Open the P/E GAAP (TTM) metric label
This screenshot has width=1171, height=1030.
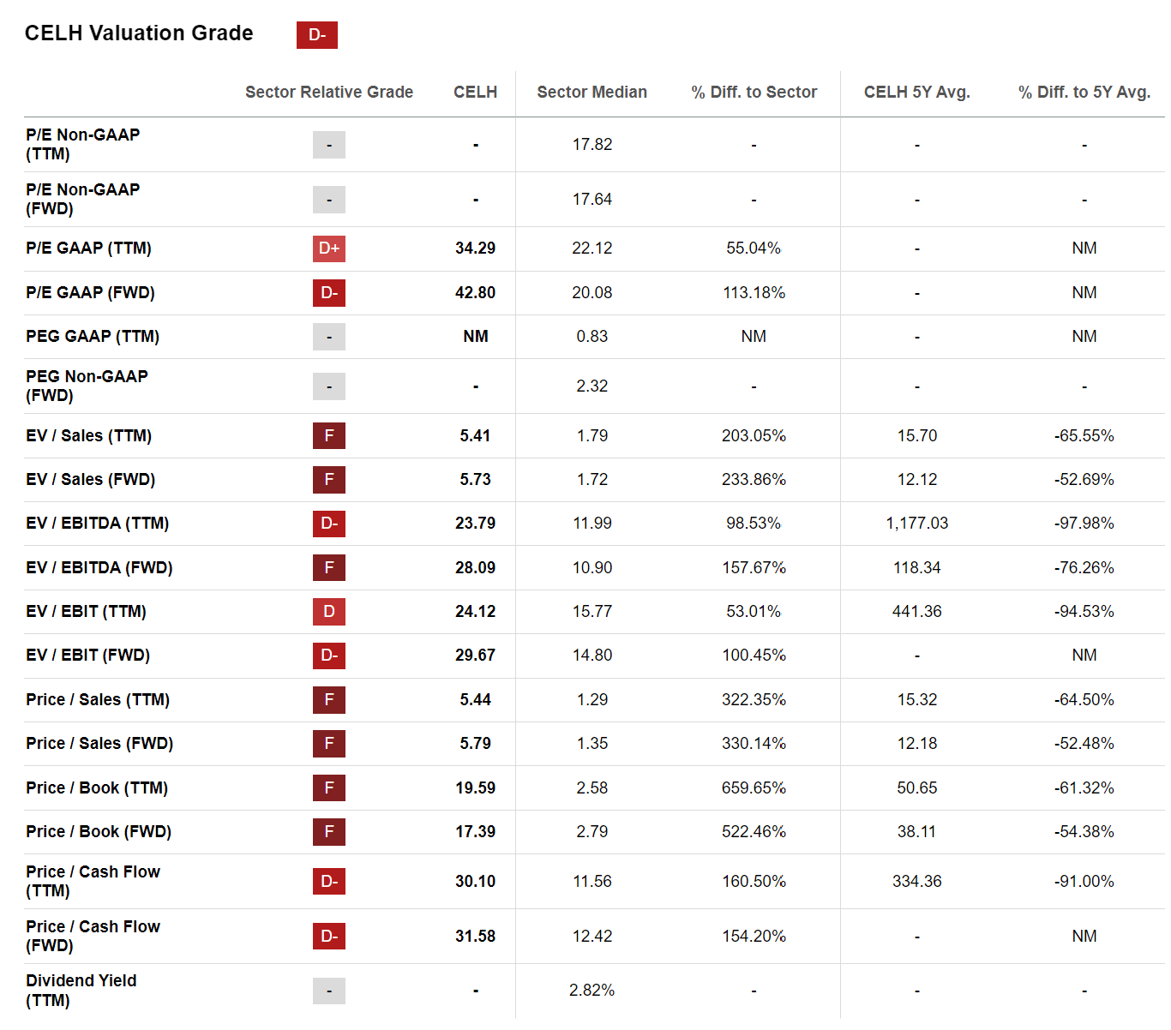point(88,249)
